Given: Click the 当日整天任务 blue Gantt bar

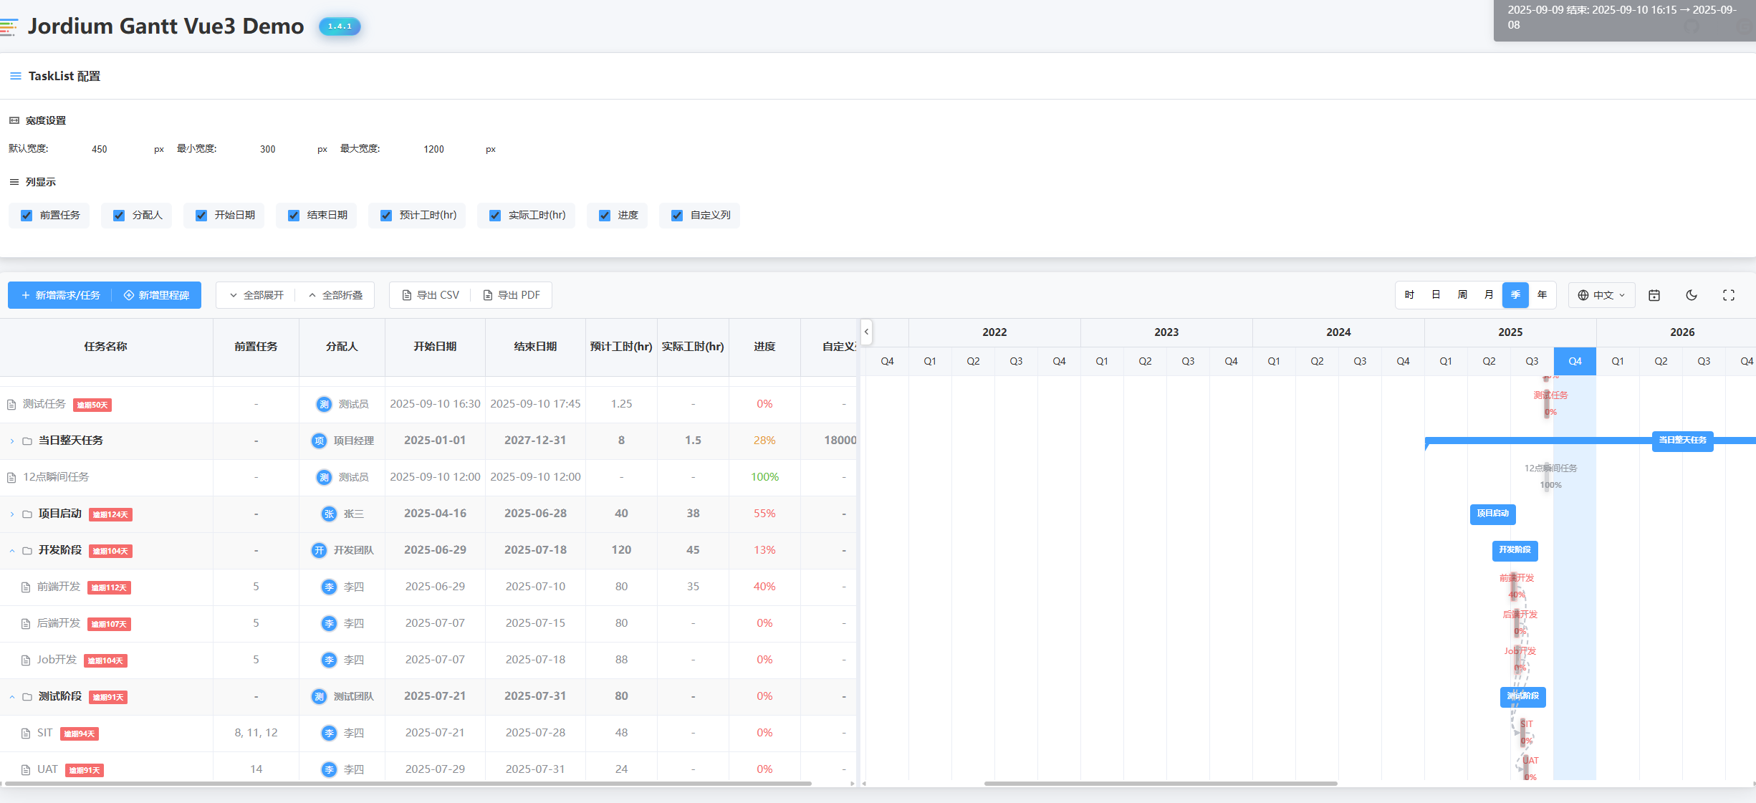Looking at the screenshot, I should (x=1681, y=440).
